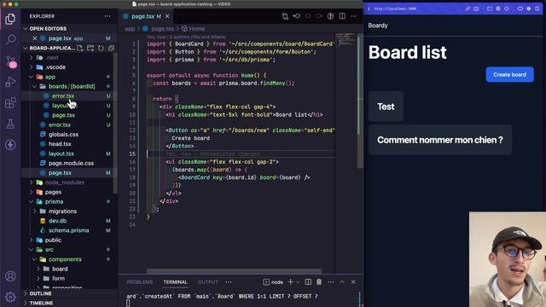Viewport: 546px width, 307px height.
Task: Maximize the terminal panel with chevron up
Action: point(342,282)
